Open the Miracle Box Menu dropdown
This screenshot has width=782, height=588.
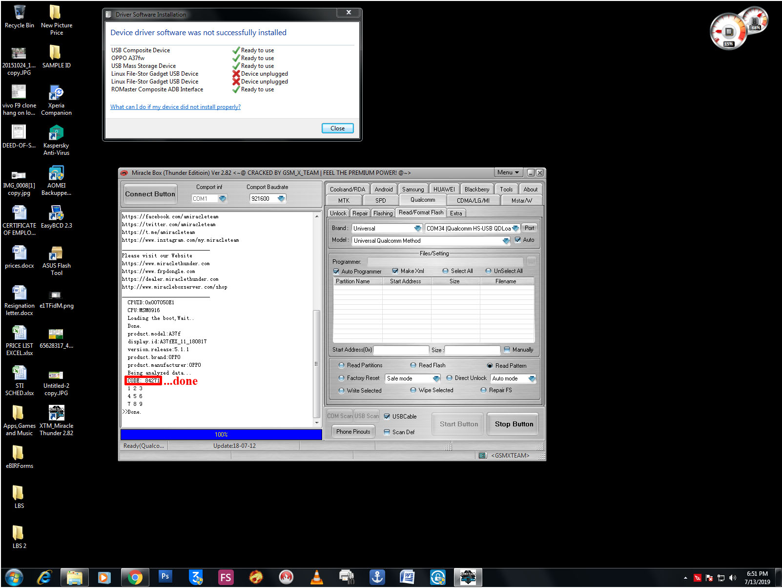pos(508,172)
